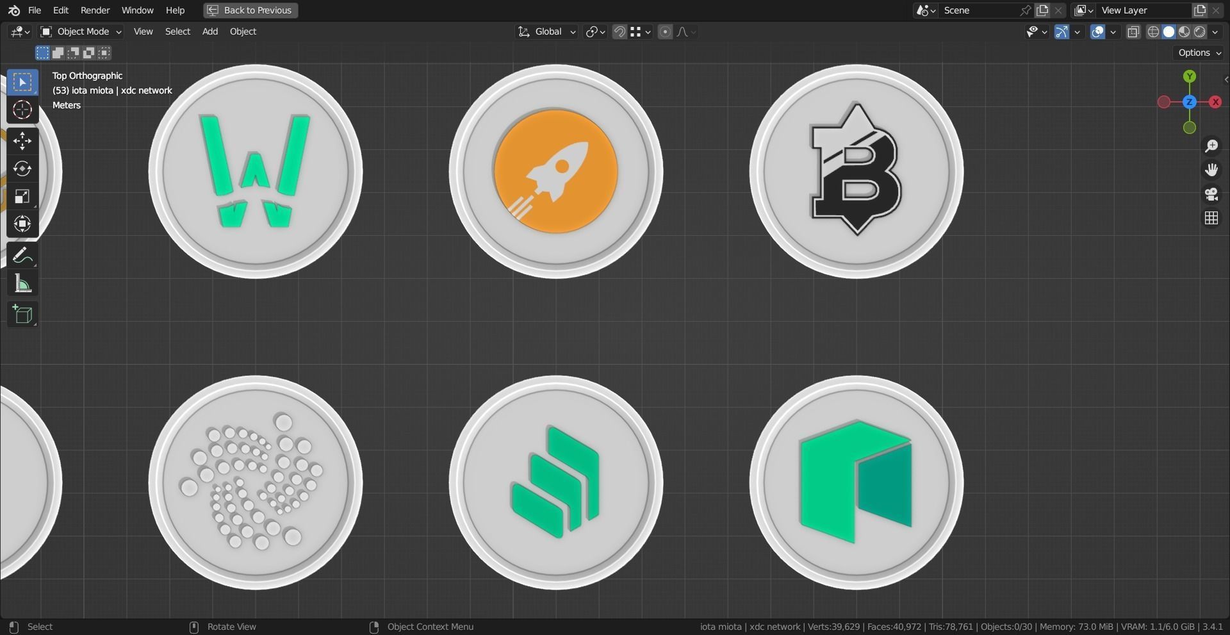The width and height of the screenshot is (1230, 635).
Task: Toggle X-ray mode
Action: coord(1133,31)
